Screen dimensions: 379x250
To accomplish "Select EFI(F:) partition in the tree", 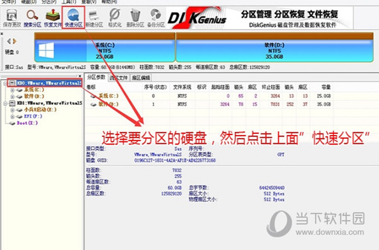I will click(33, 116).
